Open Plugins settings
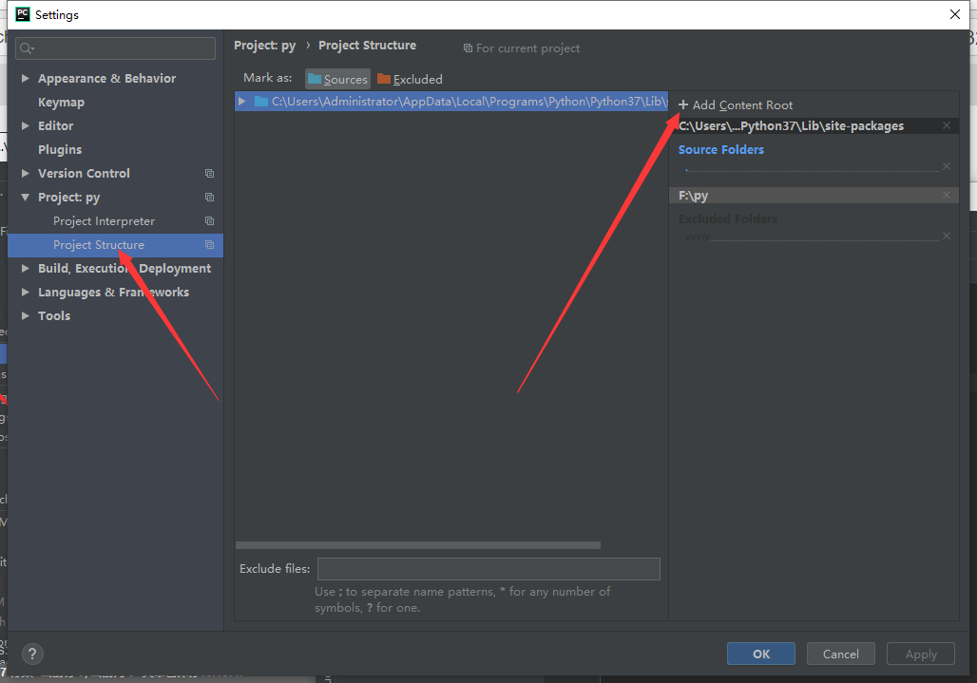 (60, 149)
